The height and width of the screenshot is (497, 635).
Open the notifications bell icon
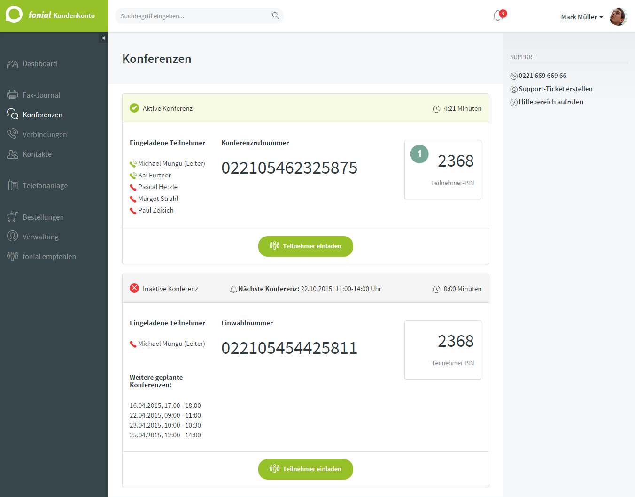click(x=498, y=16)
